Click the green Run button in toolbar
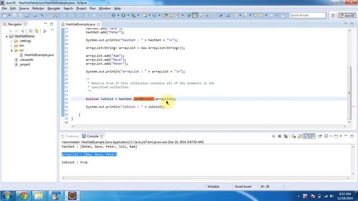Image resolution: width=358 pixels, height=201 pixels. pos(123,15)
